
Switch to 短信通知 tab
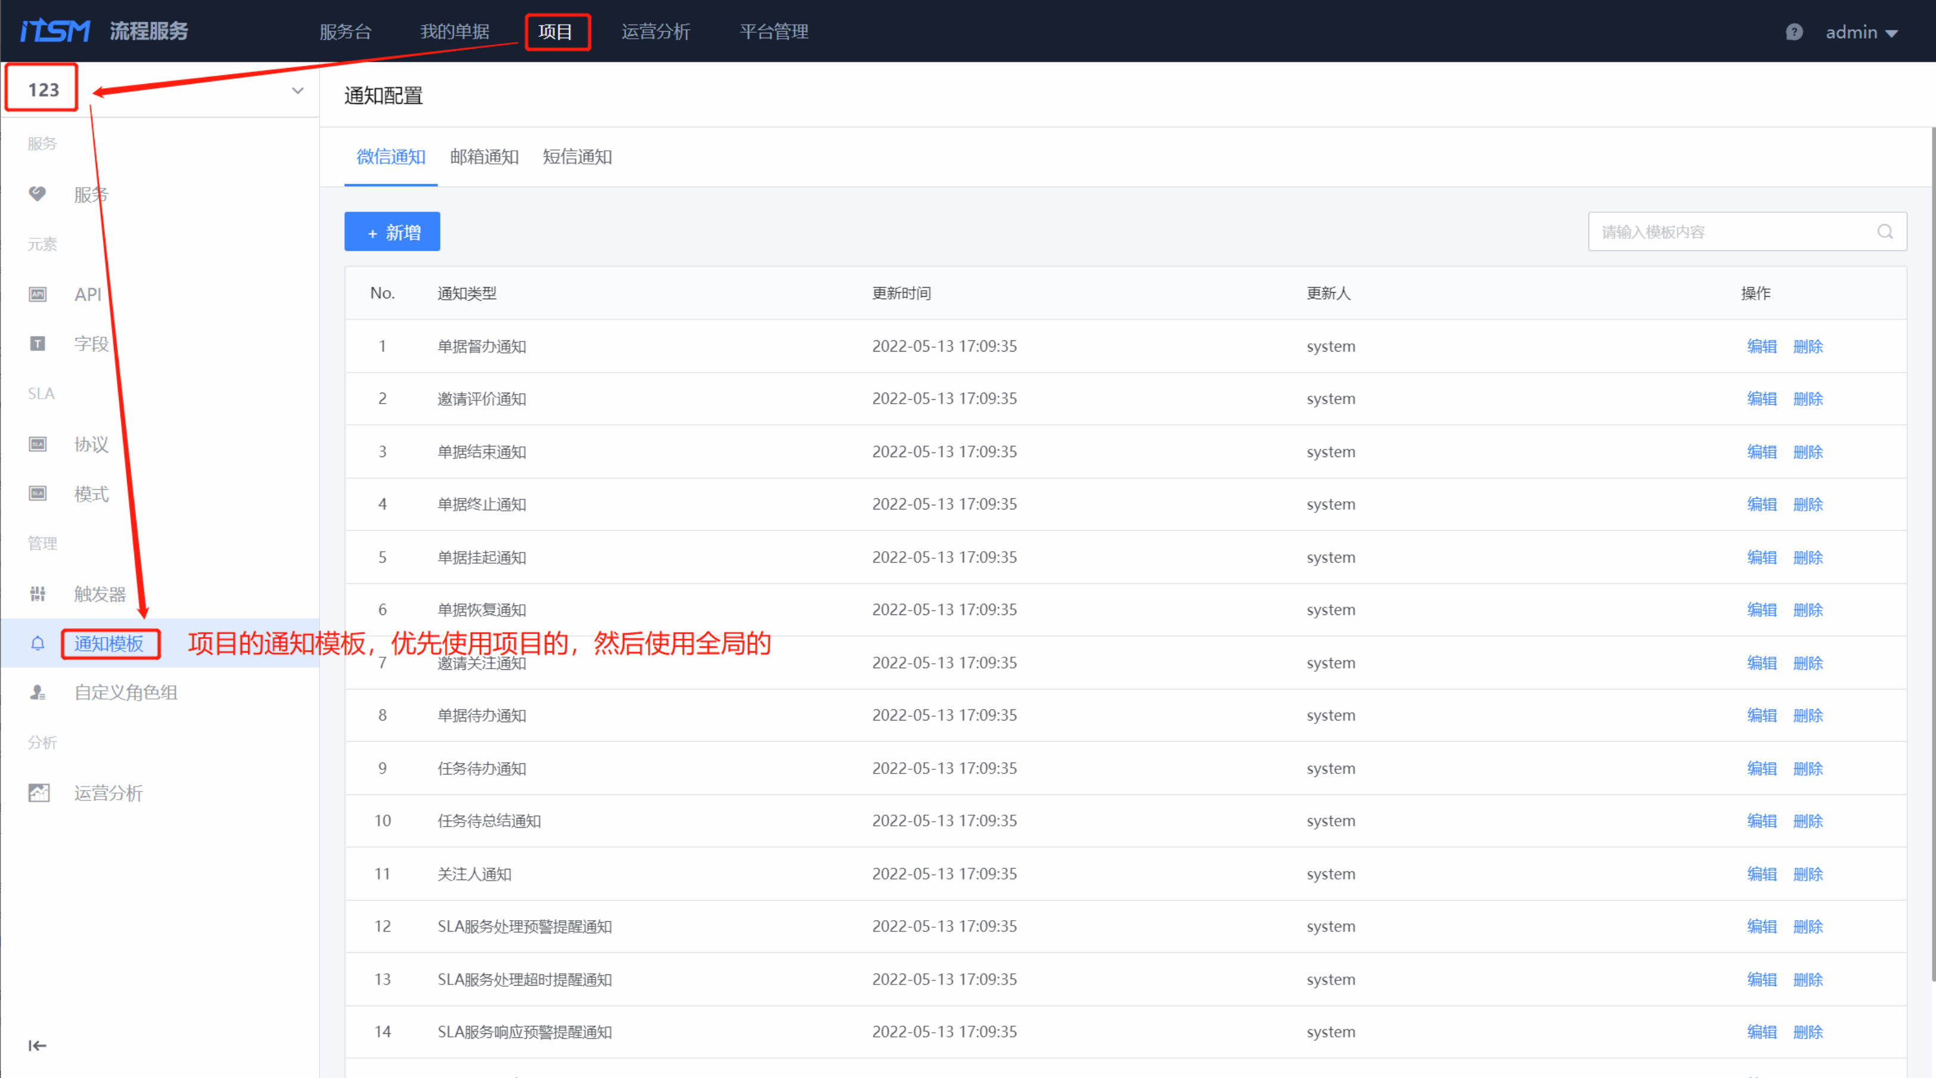point(577,157)
